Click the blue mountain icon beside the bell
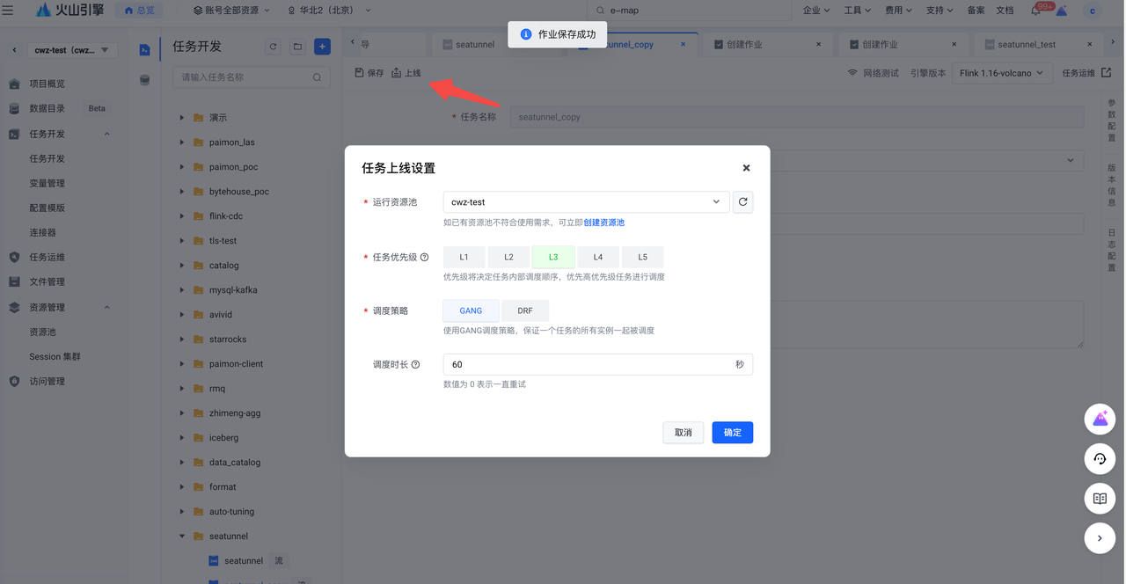 [1062, 11]
